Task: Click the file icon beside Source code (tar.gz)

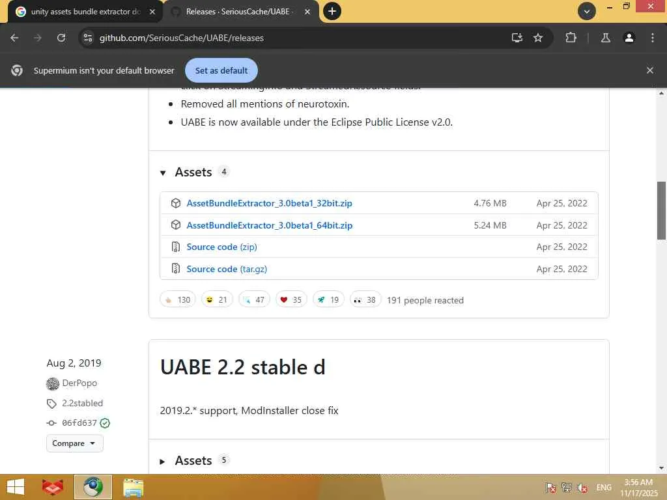Action: 176,269
